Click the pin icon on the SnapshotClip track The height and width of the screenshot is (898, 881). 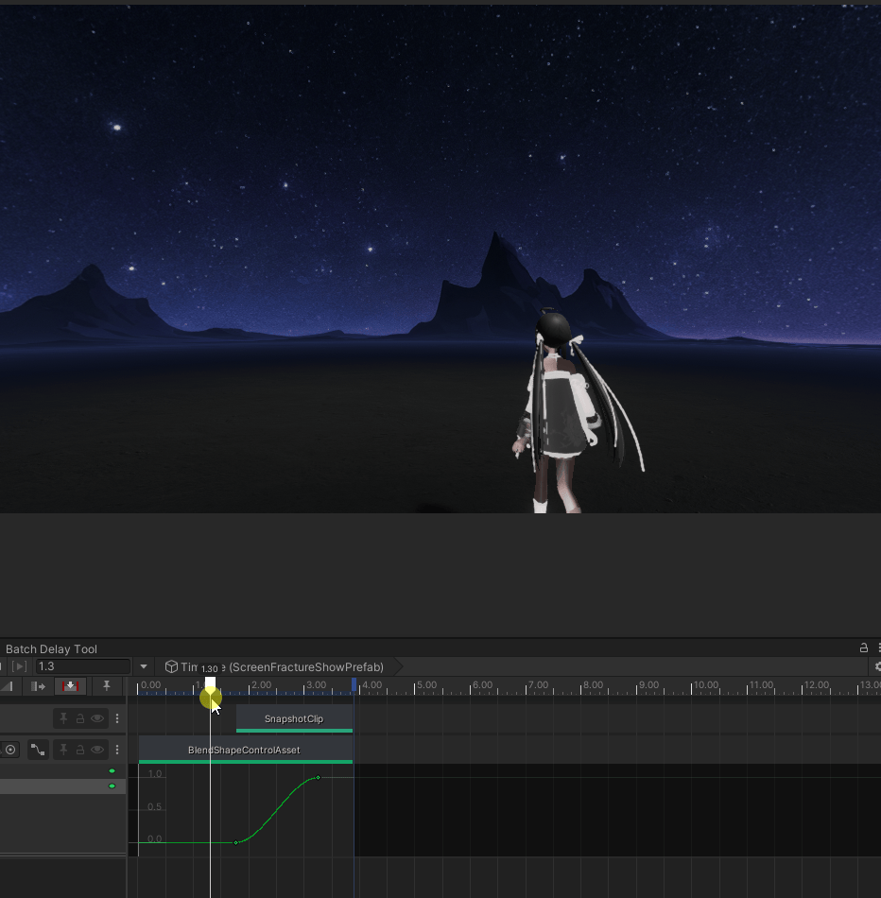click(63, 718)
